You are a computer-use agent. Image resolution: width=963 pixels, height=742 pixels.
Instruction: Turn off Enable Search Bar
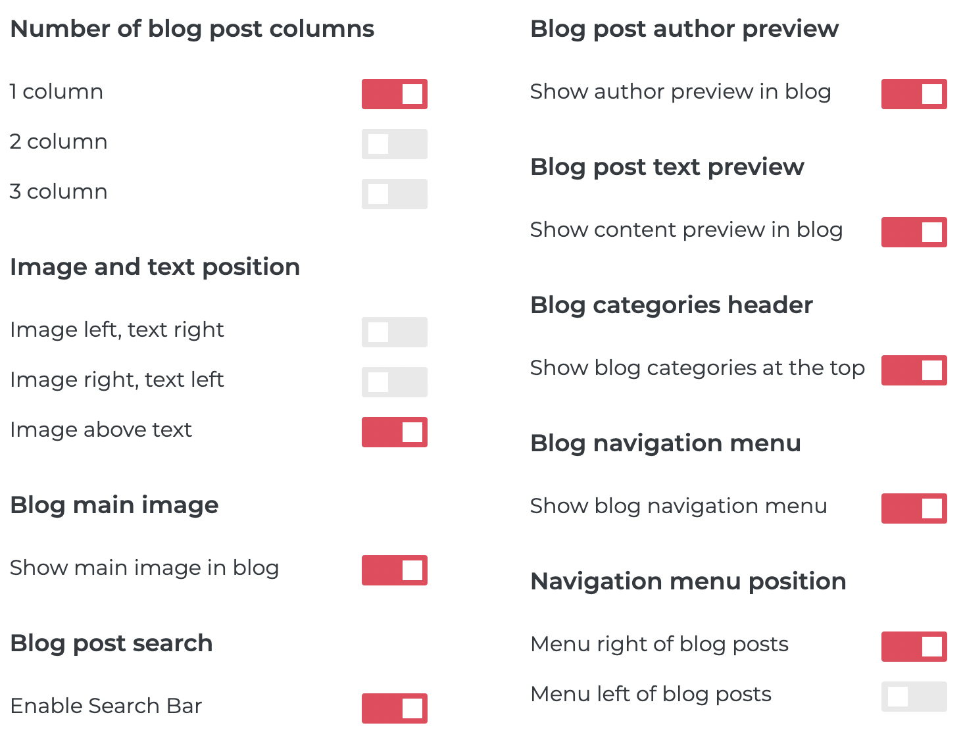click(394, 708)
